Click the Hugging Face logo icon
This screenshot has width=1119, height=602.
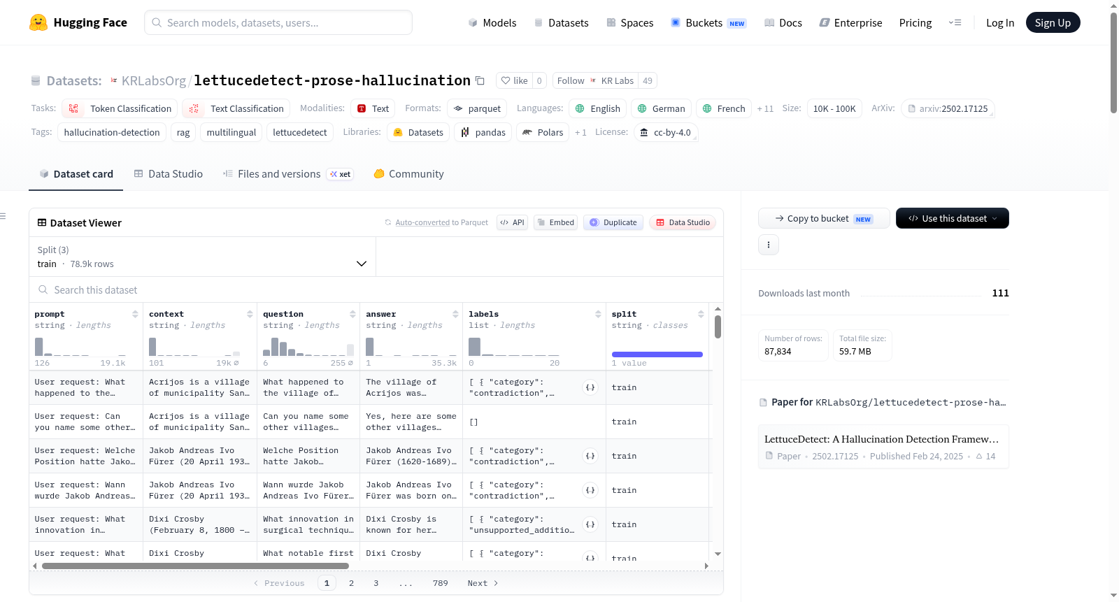[x=38, y=22]
